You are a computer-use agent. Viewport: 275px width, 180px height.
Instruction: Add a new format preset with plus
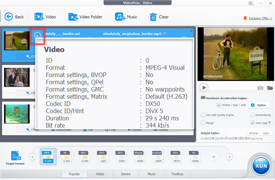click(x=214, y=156)
